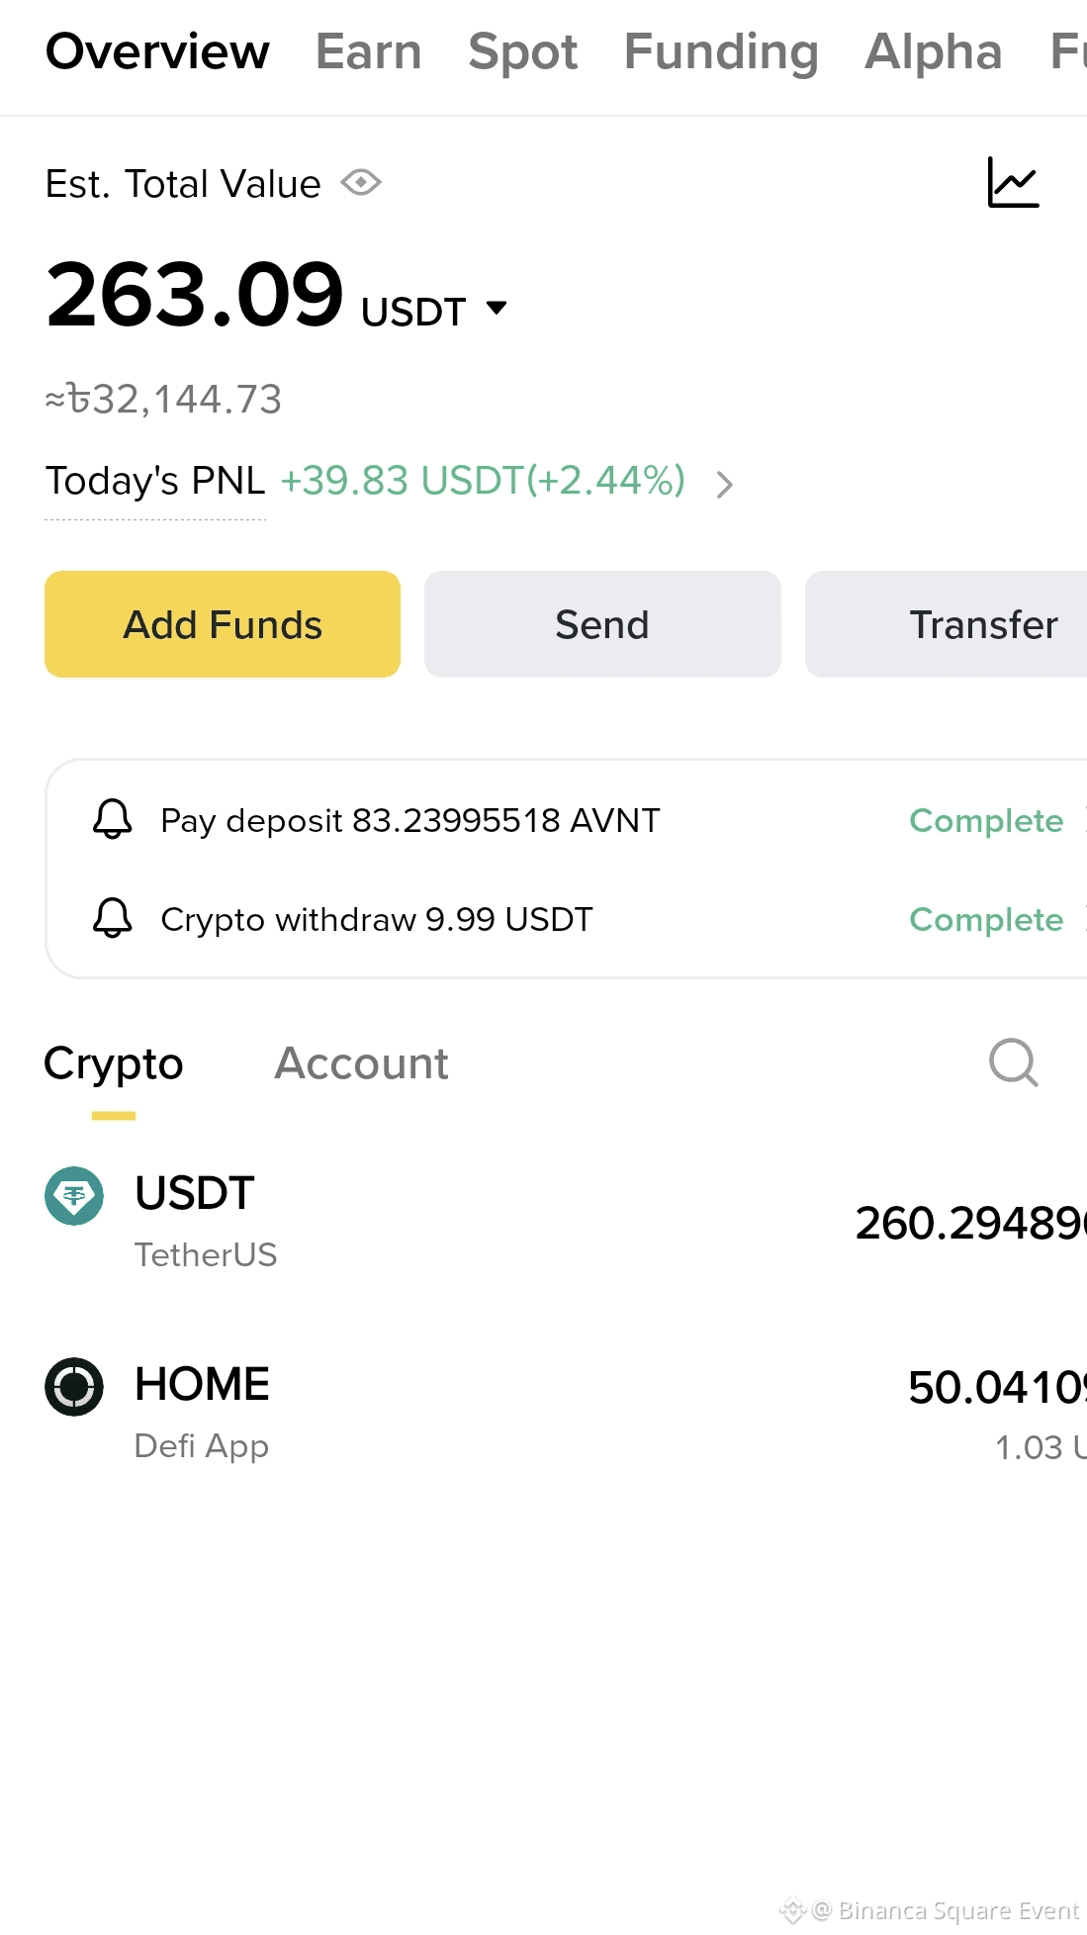This screenshot has width=1087, height=1935.
Task: Tap the Transfer button
Action: click(x=947, y=624)
